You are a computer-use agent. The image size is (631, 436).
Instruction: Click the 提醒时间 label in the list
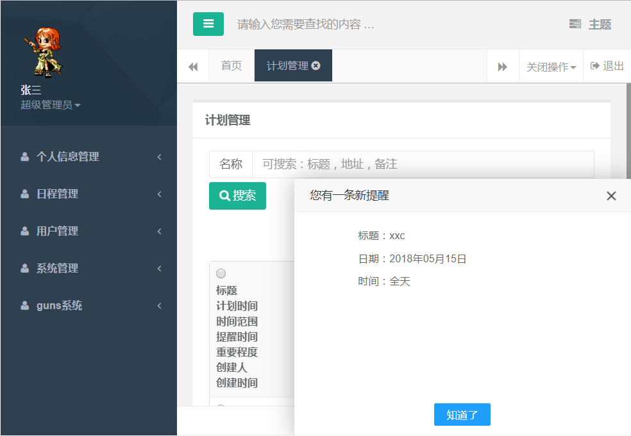pyautogui.click(x=237, y=337)
